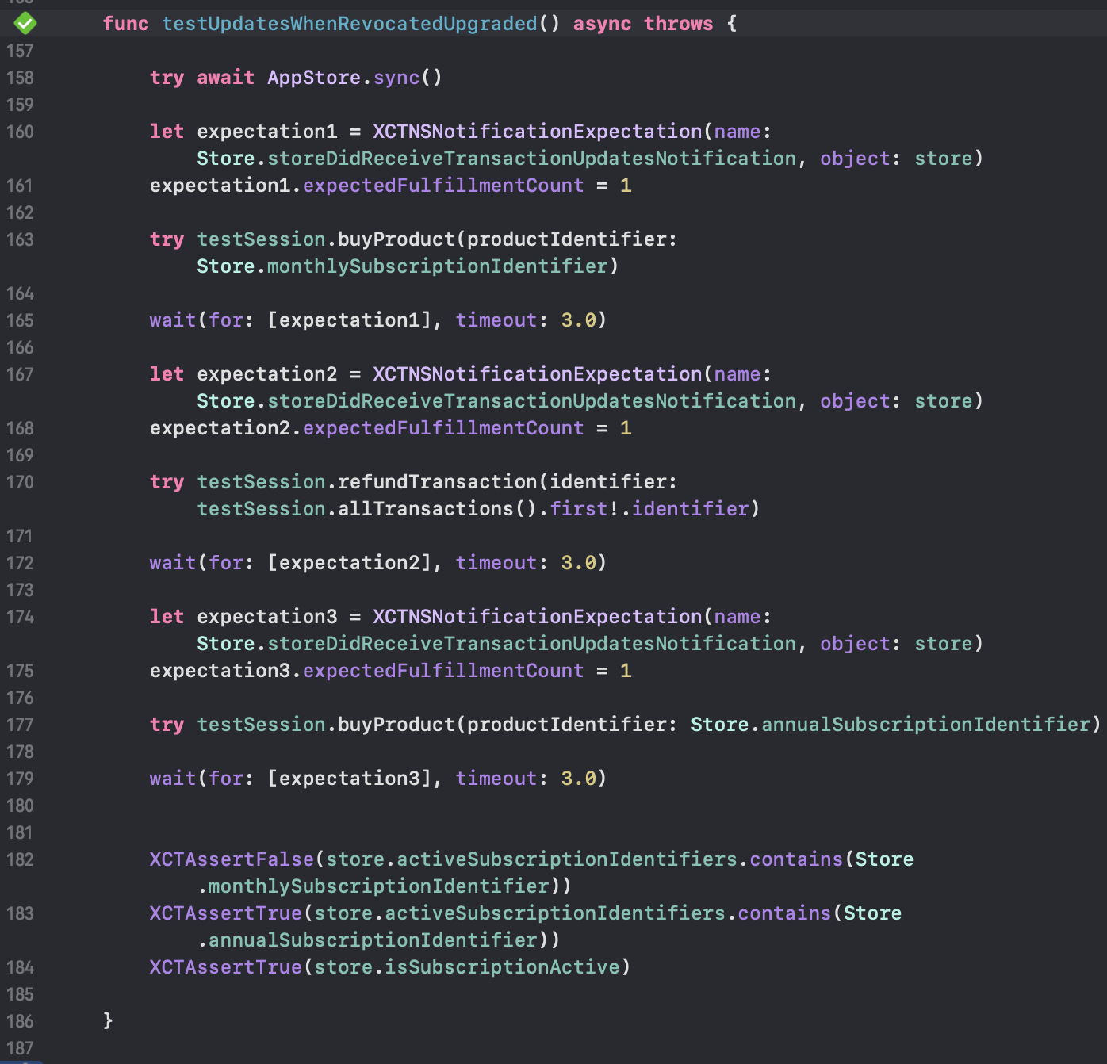Click the isSubscriptionActive property

[x=501, y=967]
